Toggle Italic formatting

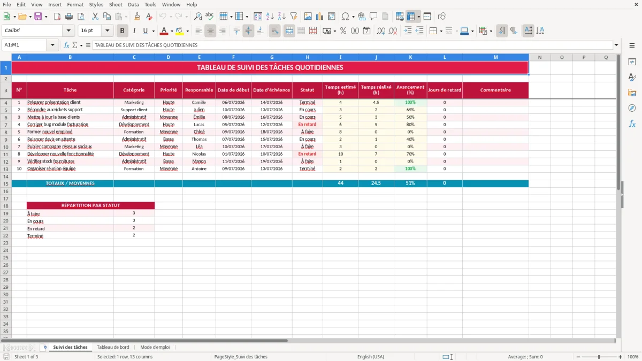(134, 31)
